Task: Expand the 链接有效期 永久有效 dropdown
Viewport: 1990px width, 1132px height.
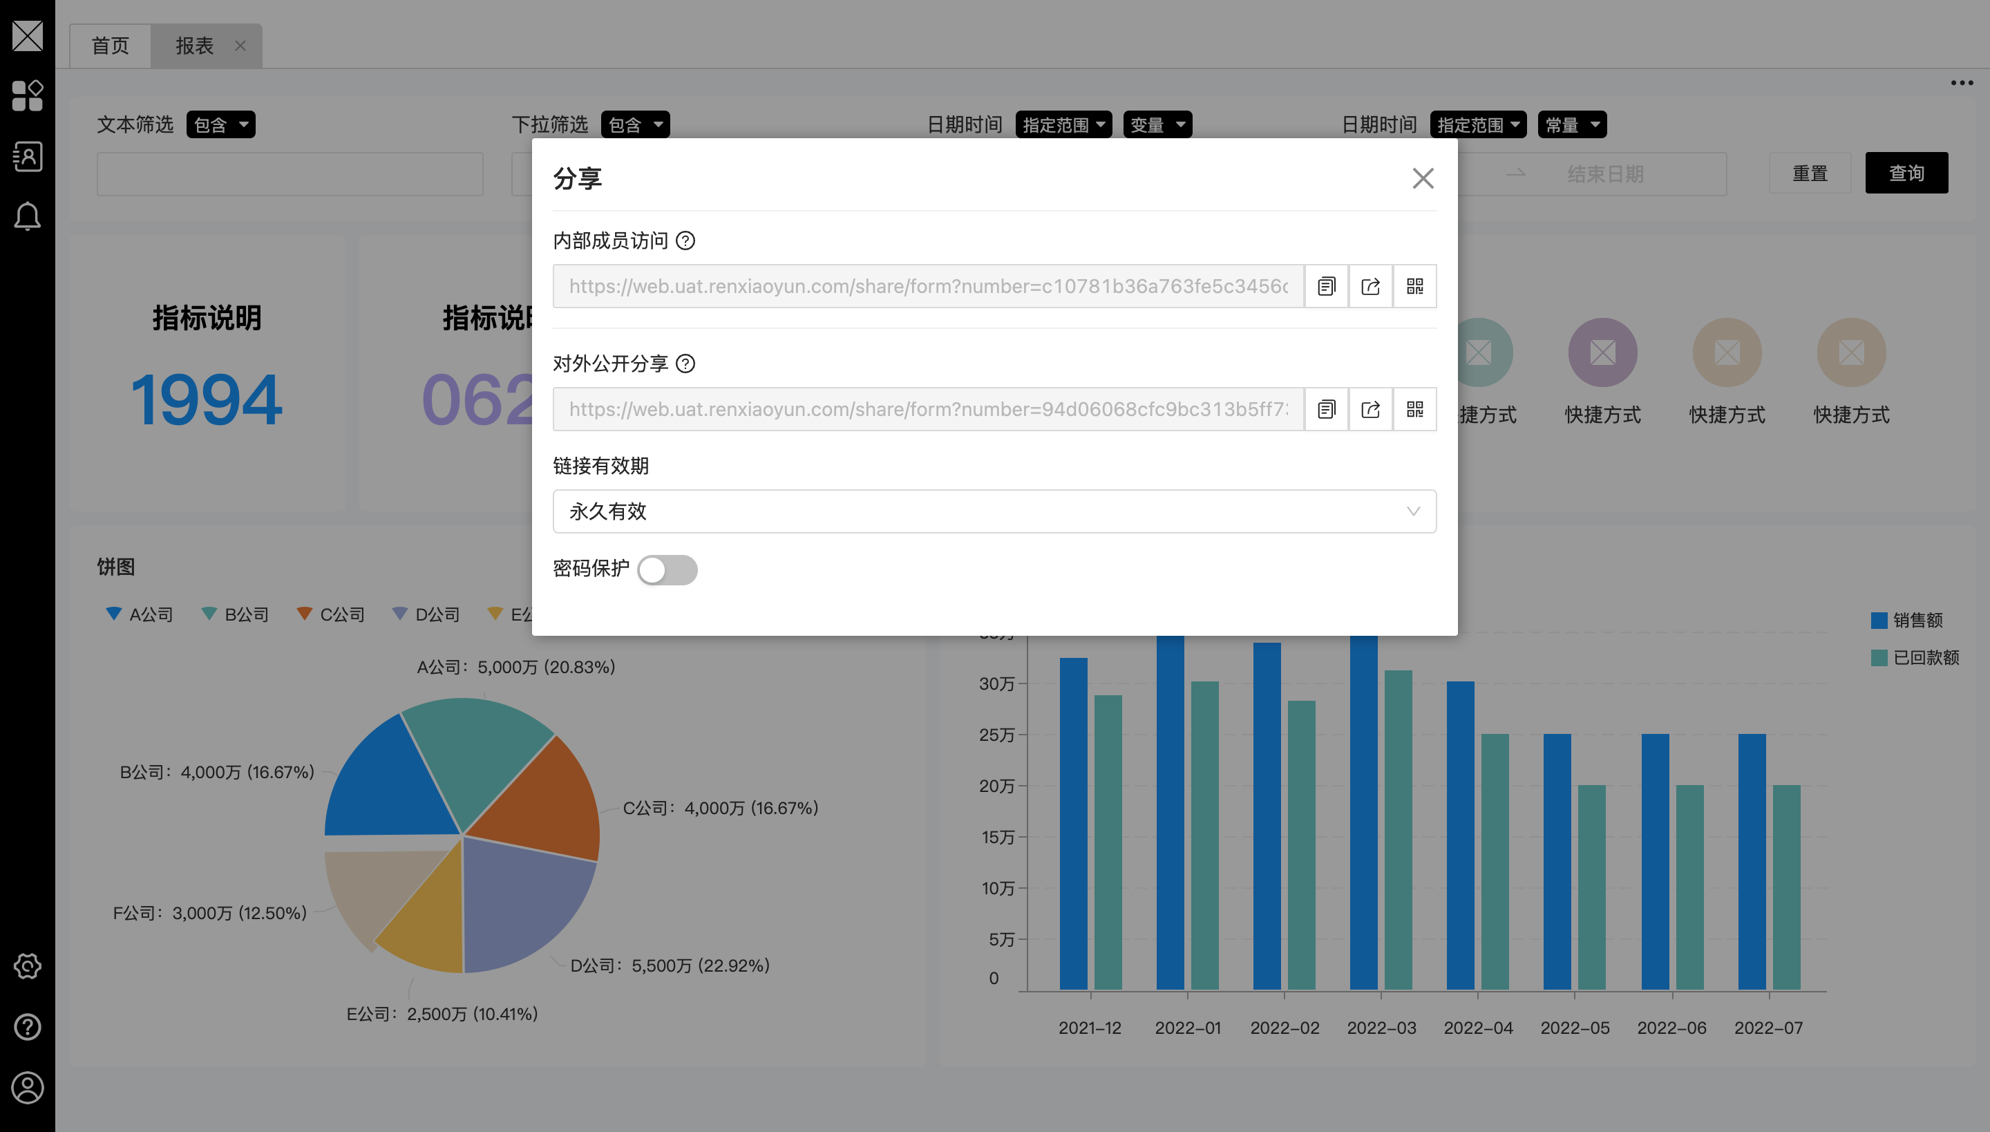Action: click(x=994, y=511)
